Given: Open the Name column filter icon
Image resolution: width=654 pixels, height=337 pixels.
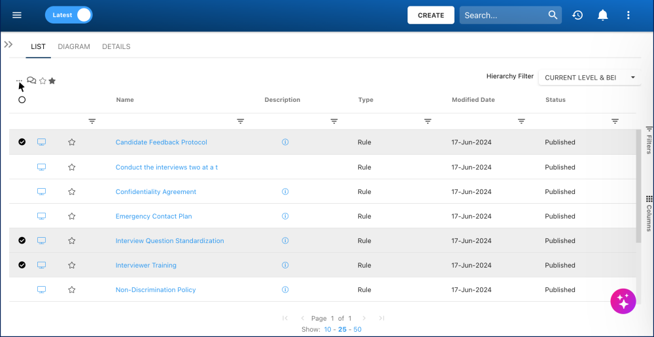Looking at the screenshot, I should [241, 121].
